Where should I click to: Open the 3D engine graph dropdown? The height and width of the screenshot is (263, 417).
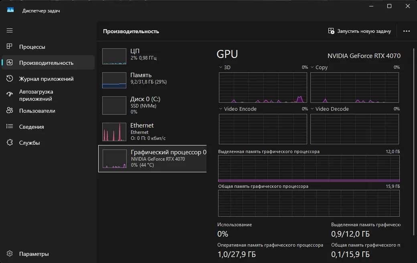click(221, 67)
